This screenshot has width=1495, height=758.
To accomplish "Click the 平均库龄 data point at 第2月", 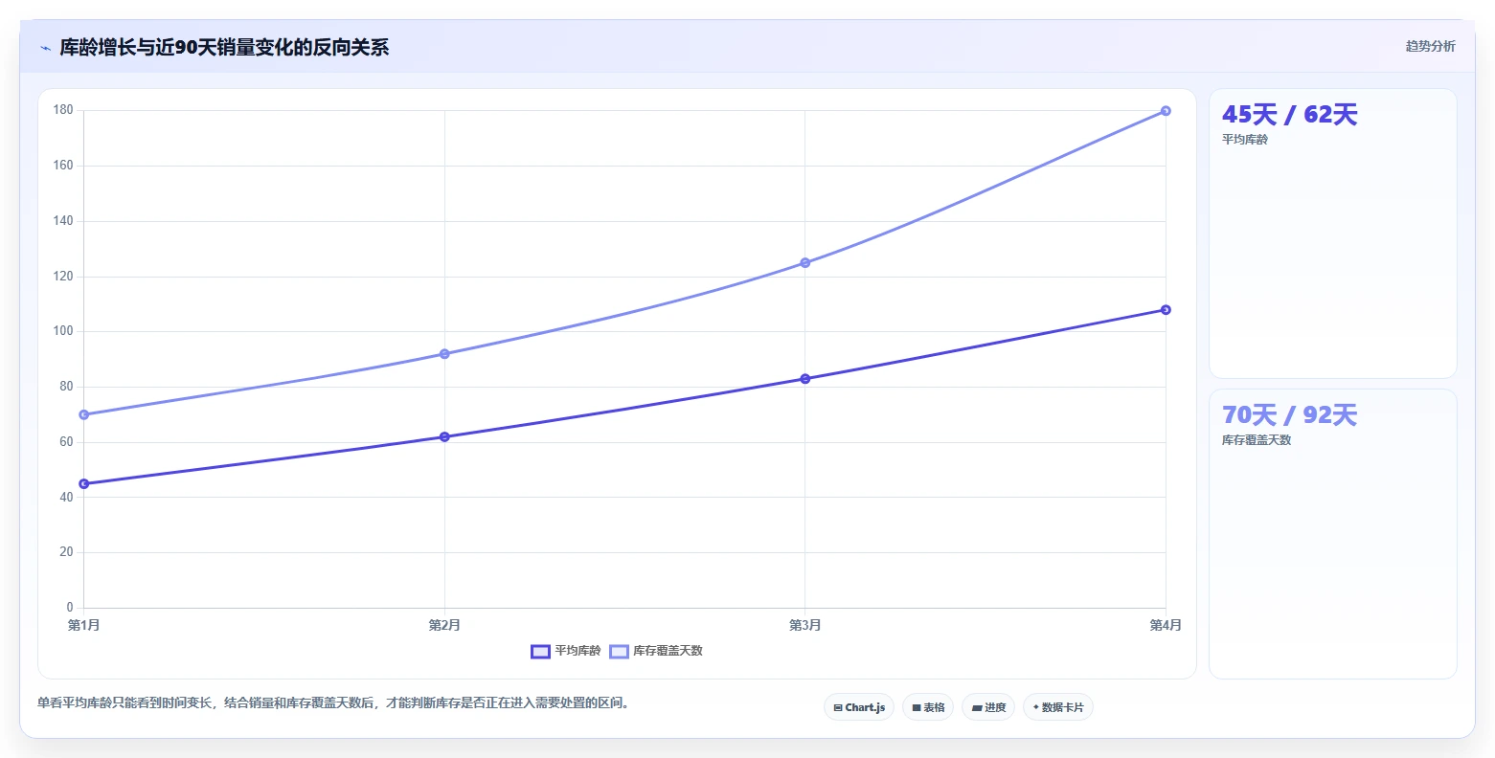I will (x=444, y=437).
